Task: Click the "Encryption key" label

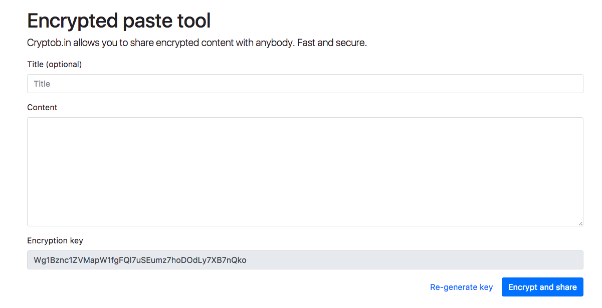Action: 55,240
